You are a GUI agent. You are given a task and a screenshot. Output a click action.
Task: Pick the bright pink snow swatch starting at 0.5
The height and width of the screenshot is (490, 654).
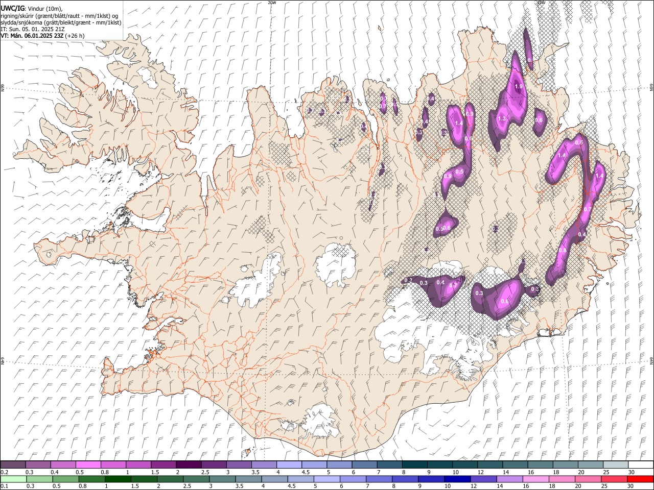coord(88,464)
